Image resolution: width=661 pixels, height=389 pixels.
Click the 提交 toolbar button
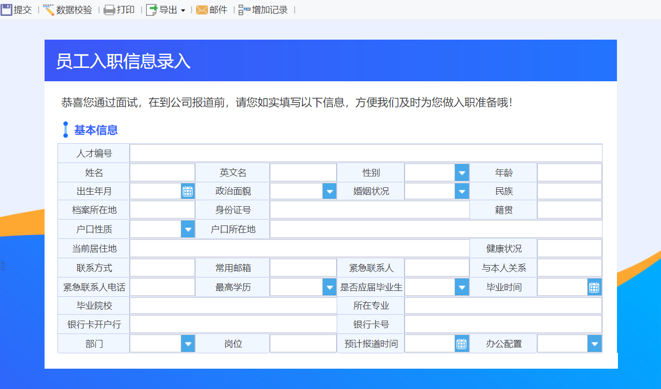click(x=16, y=9)
